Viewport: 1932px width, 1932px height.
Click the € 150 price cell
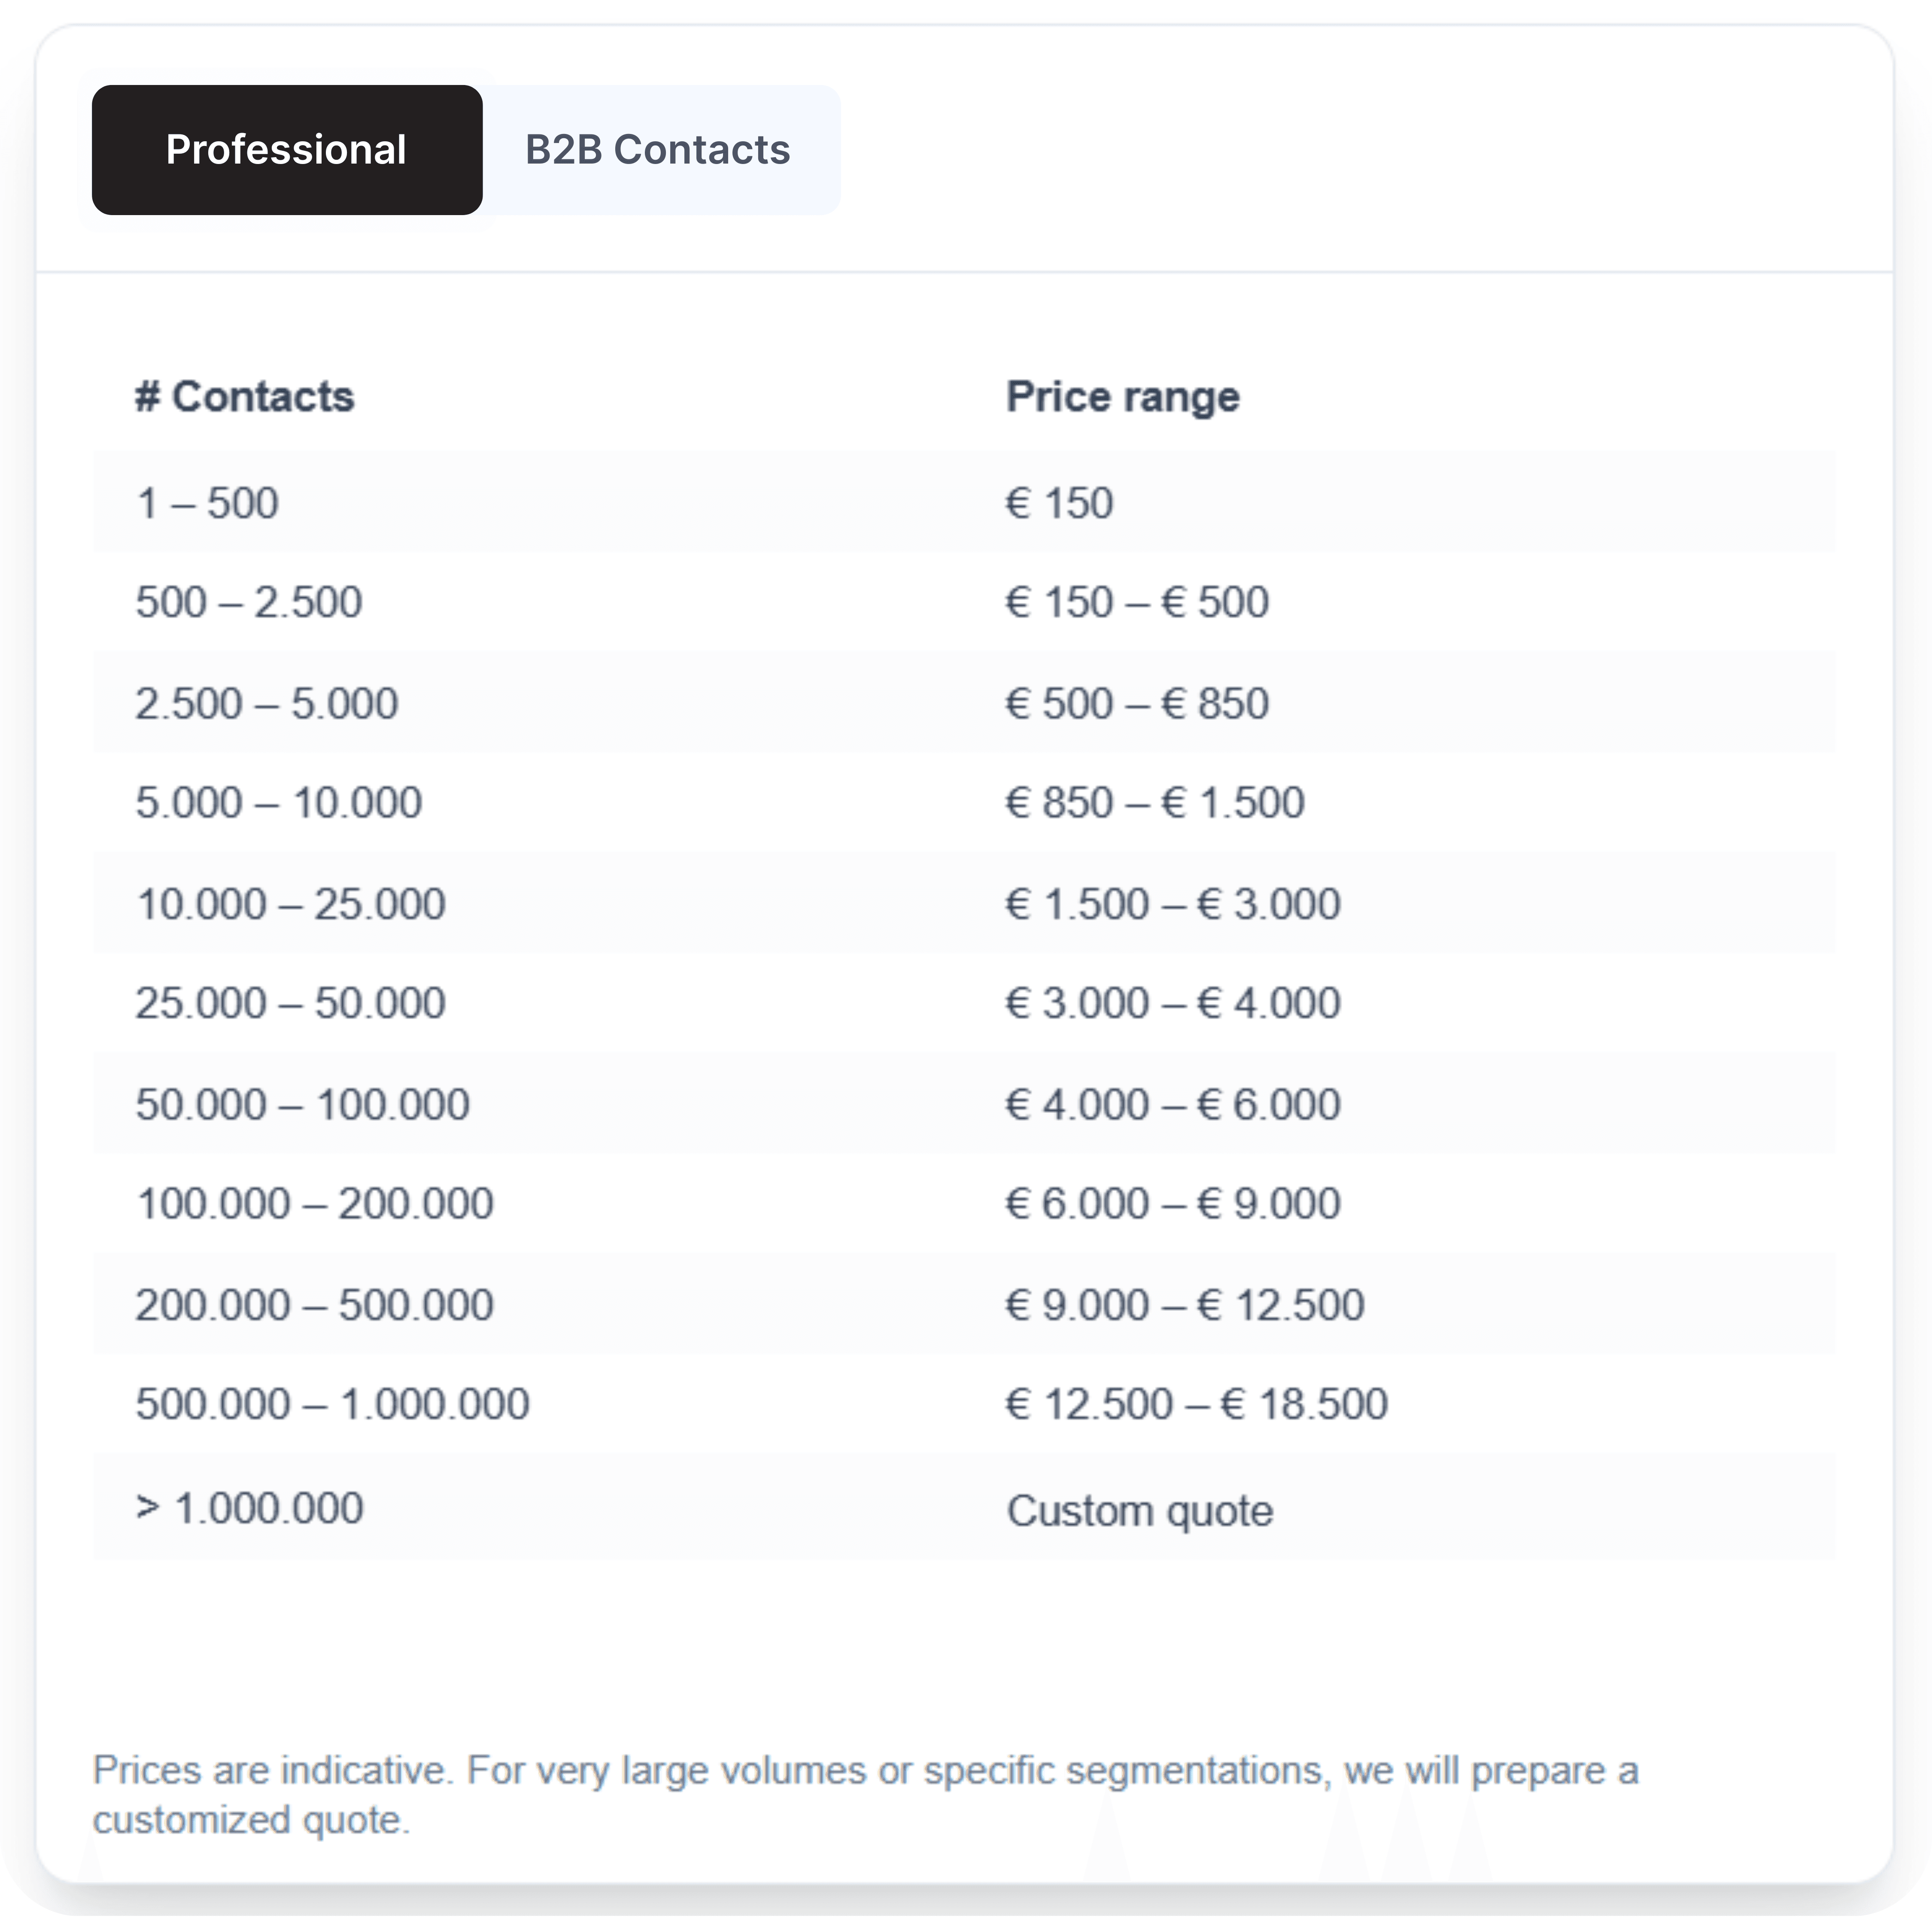coord(1059,503)
